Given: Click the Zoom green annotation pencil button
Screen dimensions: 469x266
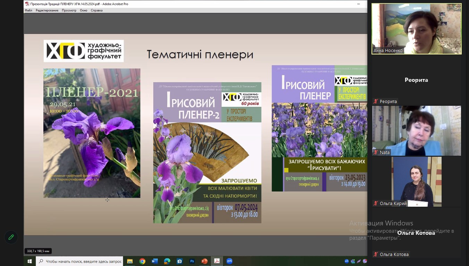Looking at the screenshot, I should click(11, 237).
